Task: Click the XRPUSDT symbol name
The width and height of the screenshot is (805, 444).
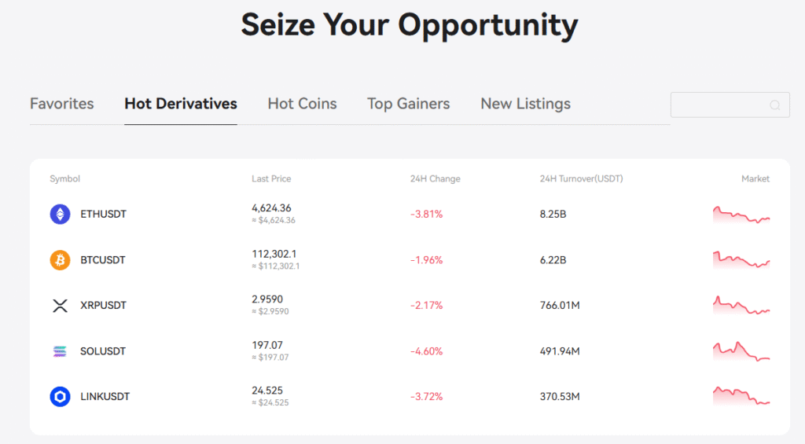Action: pos(103,306)
